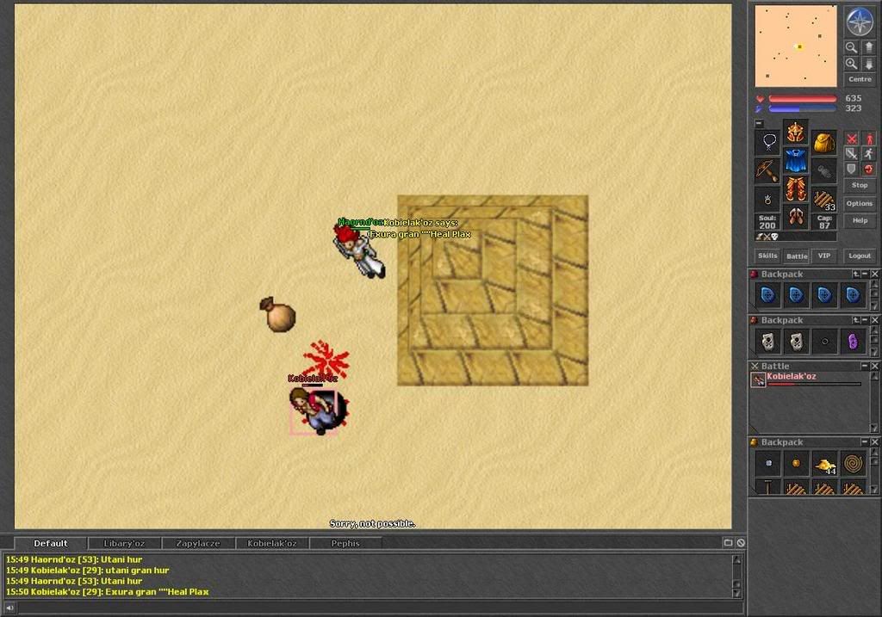
Task: Click the Logout button
Action: 860,256
